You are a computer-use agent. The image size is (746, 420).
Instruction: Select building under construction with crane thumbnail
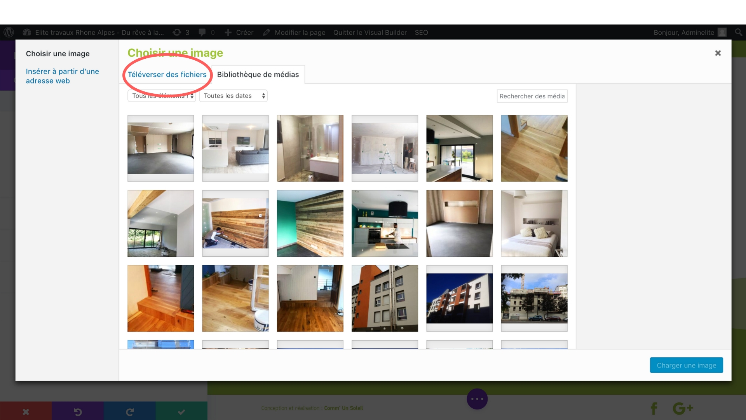pyautogui.click(x=534, y=298)
